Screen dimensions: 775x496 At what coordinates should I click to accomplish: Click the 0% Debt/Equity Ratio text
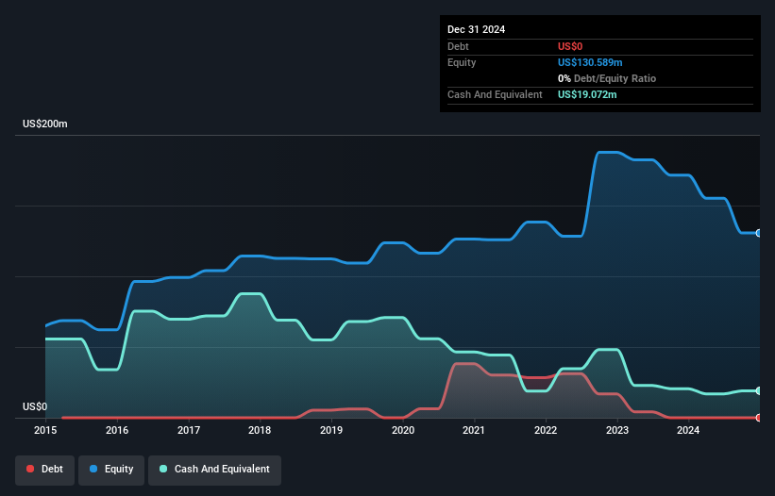pyautogui.click(x=607, y=78)
